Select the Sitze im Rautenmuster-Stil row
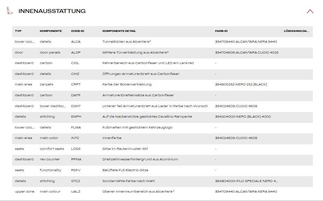 click(125, 149)
